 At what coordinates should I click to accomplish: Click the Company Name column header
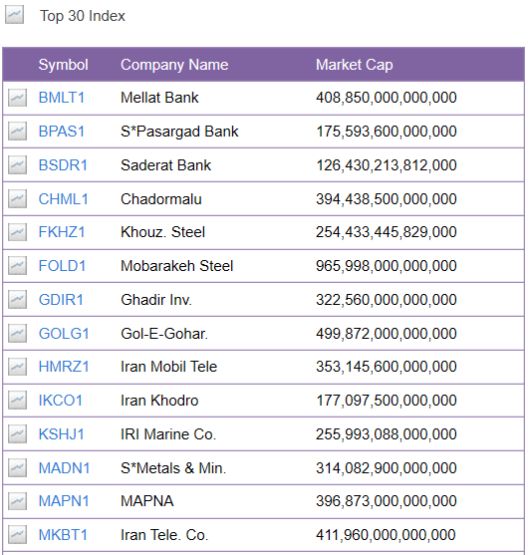pyautogui.click(x=174, y=65)
